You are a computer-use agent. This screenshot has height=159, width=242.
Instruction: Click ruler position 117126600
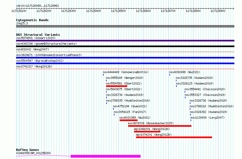click(x=143, y=11)
